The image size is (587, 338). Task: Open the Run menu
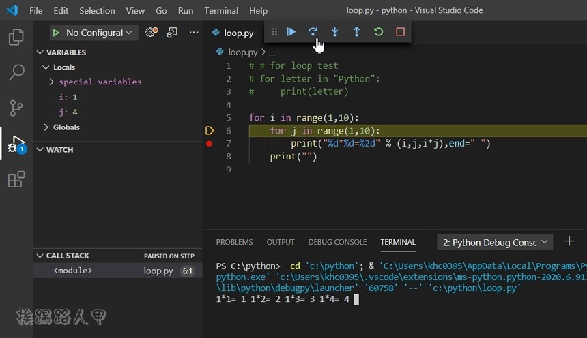(x=186, y=11)
